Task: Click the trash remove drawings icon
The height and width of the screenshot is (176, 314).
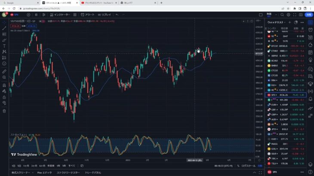Action: (4, 111)
